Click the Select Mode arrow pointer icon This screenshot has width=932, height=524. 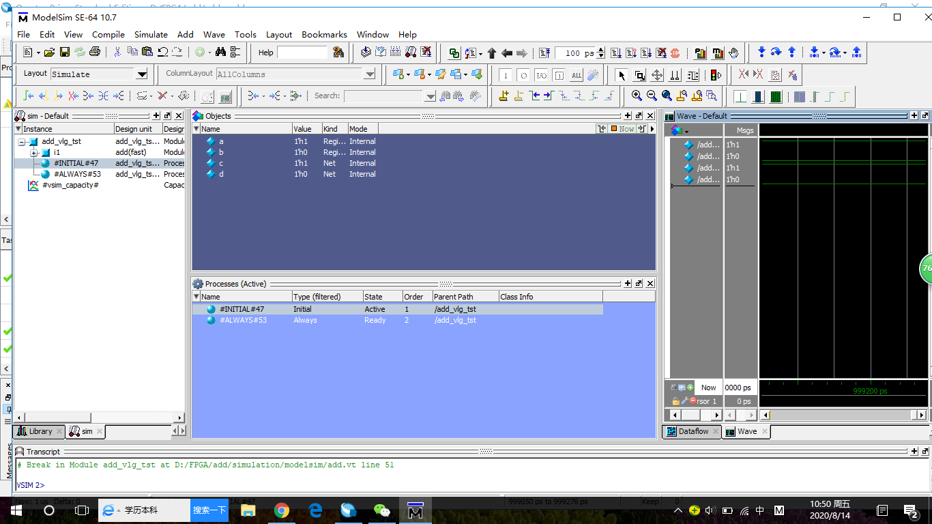point(622,74)
